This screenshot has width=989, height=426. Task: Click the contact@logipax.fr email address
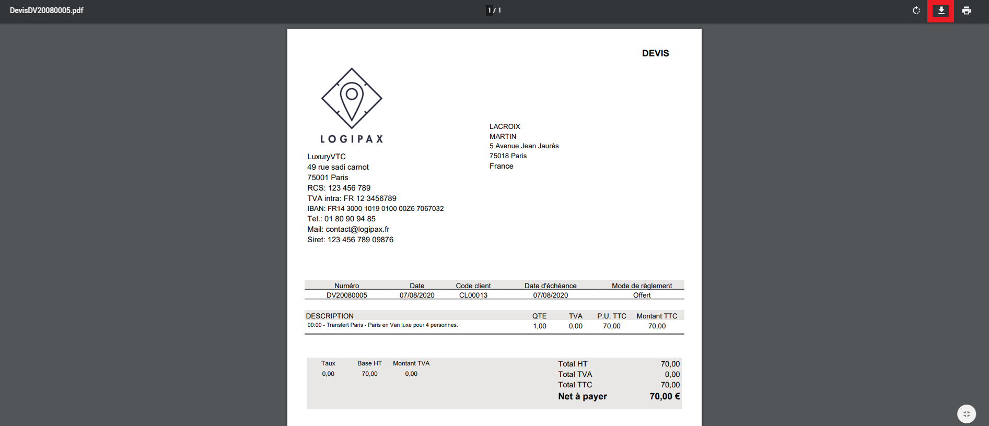point(357,229)
